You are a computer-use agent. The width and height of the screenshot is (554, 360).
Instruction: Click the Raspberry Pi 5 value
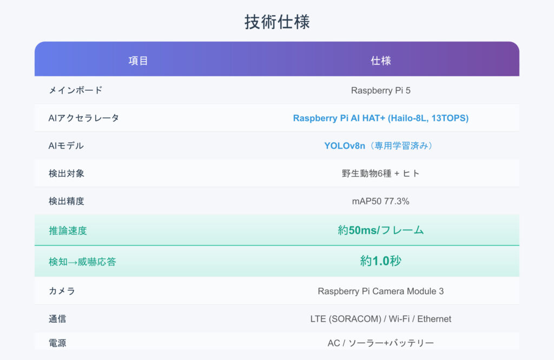[380, 90]
